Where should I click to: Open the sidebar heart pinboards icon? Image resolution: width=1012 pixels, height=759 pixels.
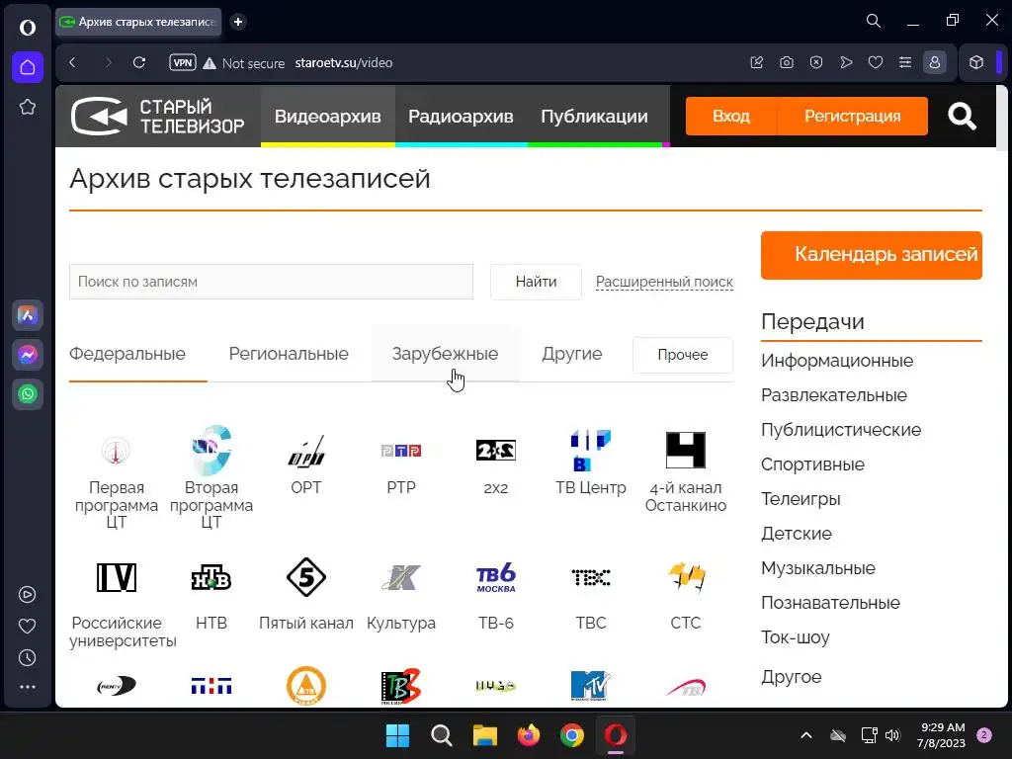[x=27, y=626]
